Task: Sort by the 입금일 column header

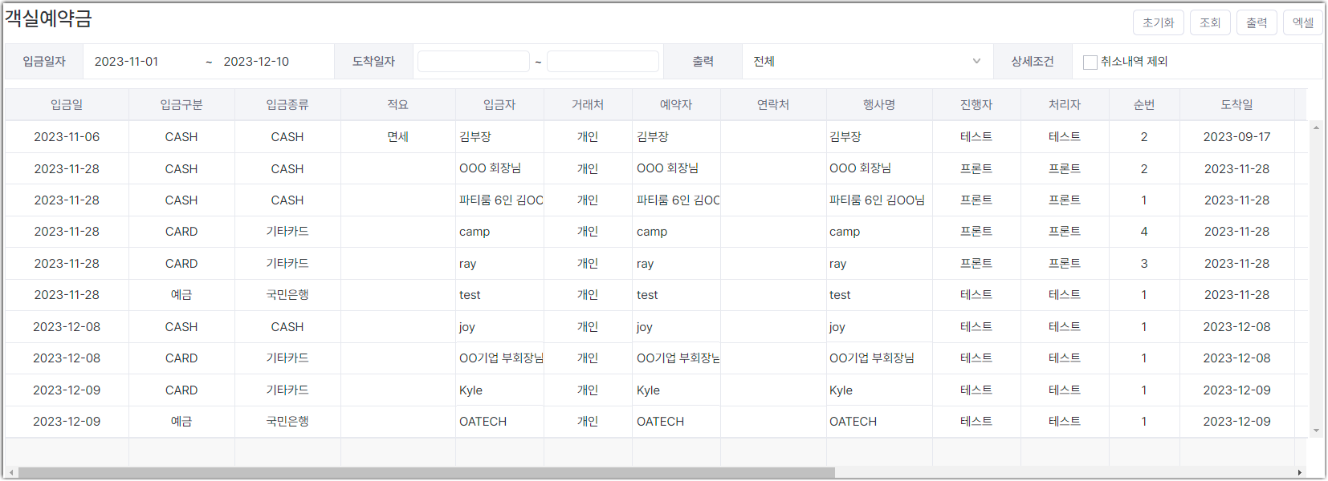Action: pyautogui.click(x=67, y=105)
